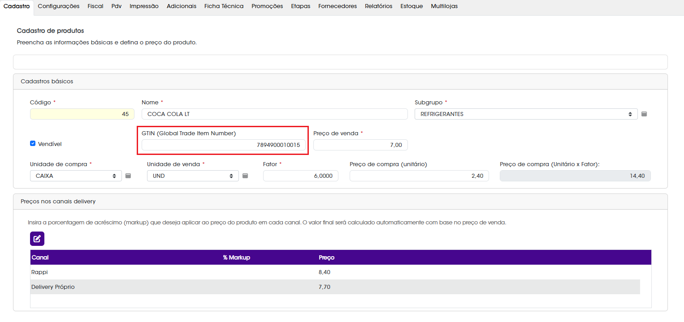Switch to the Cadastro tab
The width and height of the screenshot is (684, 322).
click(17, 6)
